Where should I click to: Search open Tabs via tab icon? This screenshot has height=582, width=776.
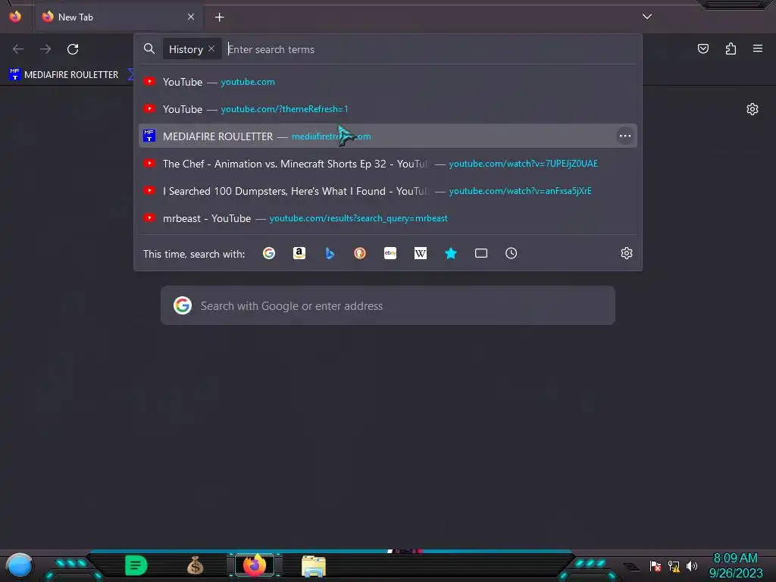point(481,253)
